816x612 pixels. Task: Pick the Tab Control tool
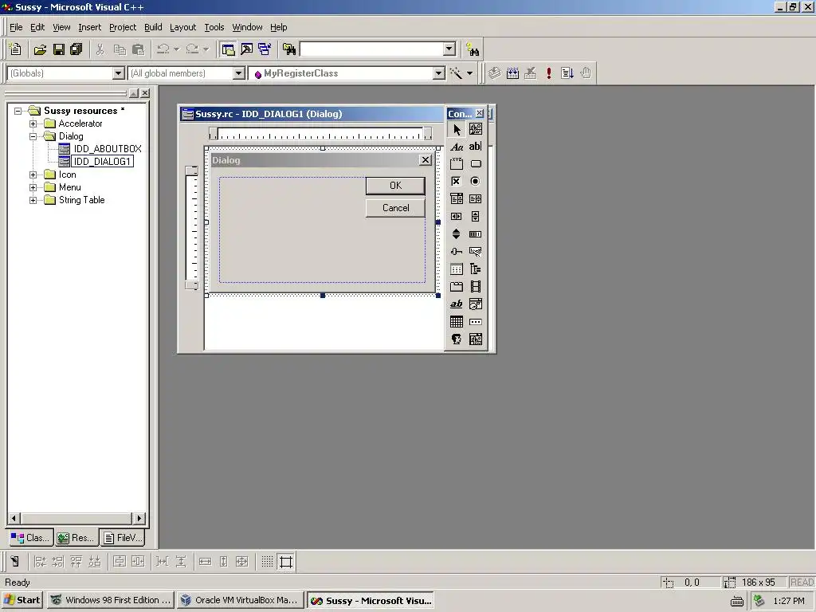pyautogui.click(x=457, y=287)
